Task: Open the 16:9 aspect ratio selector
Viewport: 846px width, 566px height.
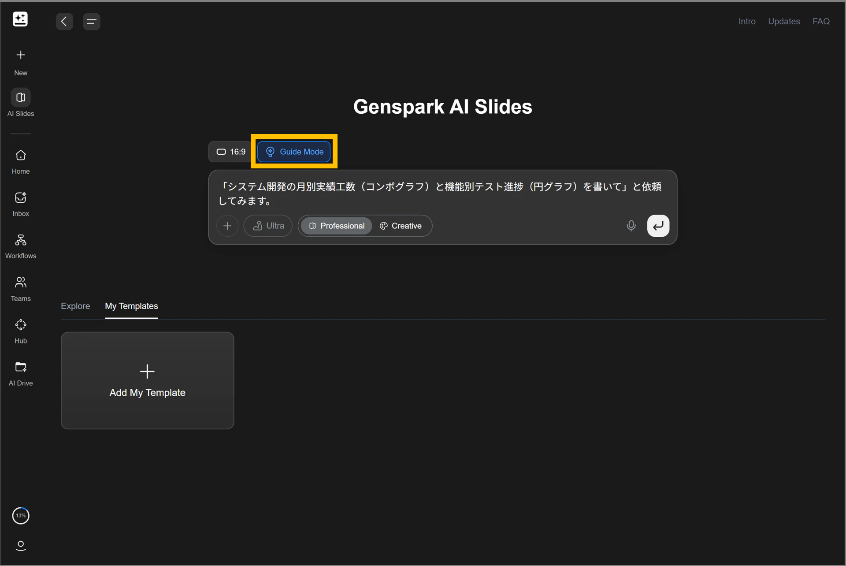Action: (231, 152)
